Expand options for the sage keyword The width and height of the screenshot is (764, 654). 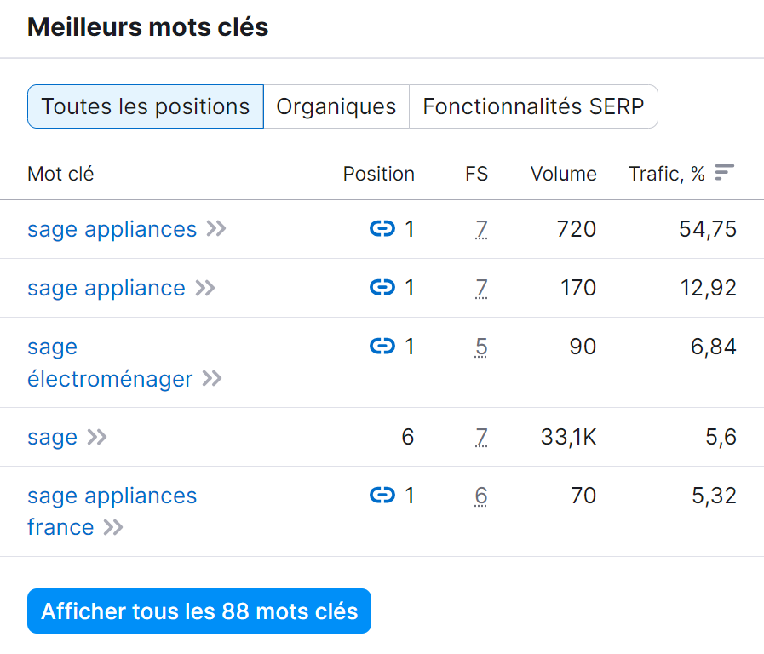[x=98, y=437]
